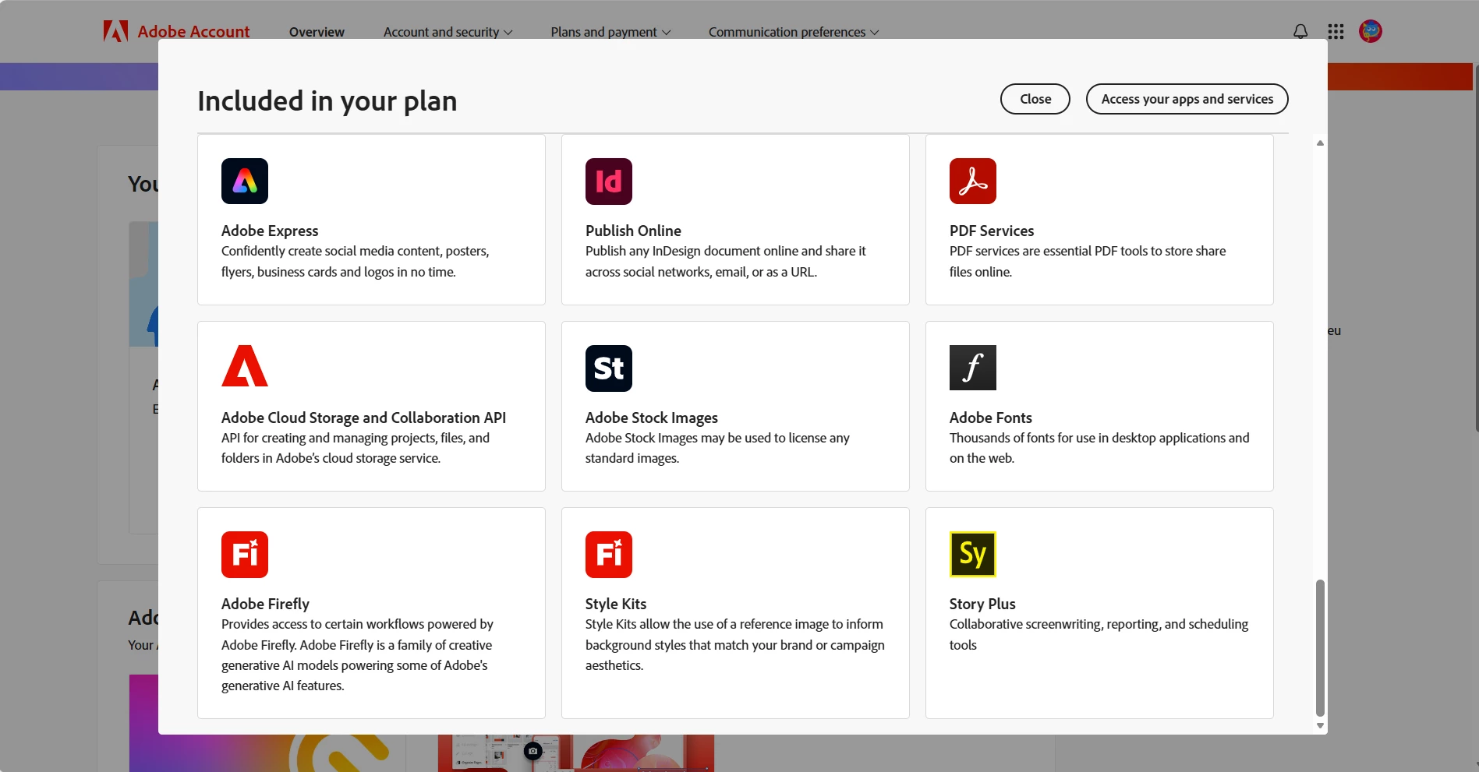Click the Adobe Stock Images description text

[x=717, y=448]
